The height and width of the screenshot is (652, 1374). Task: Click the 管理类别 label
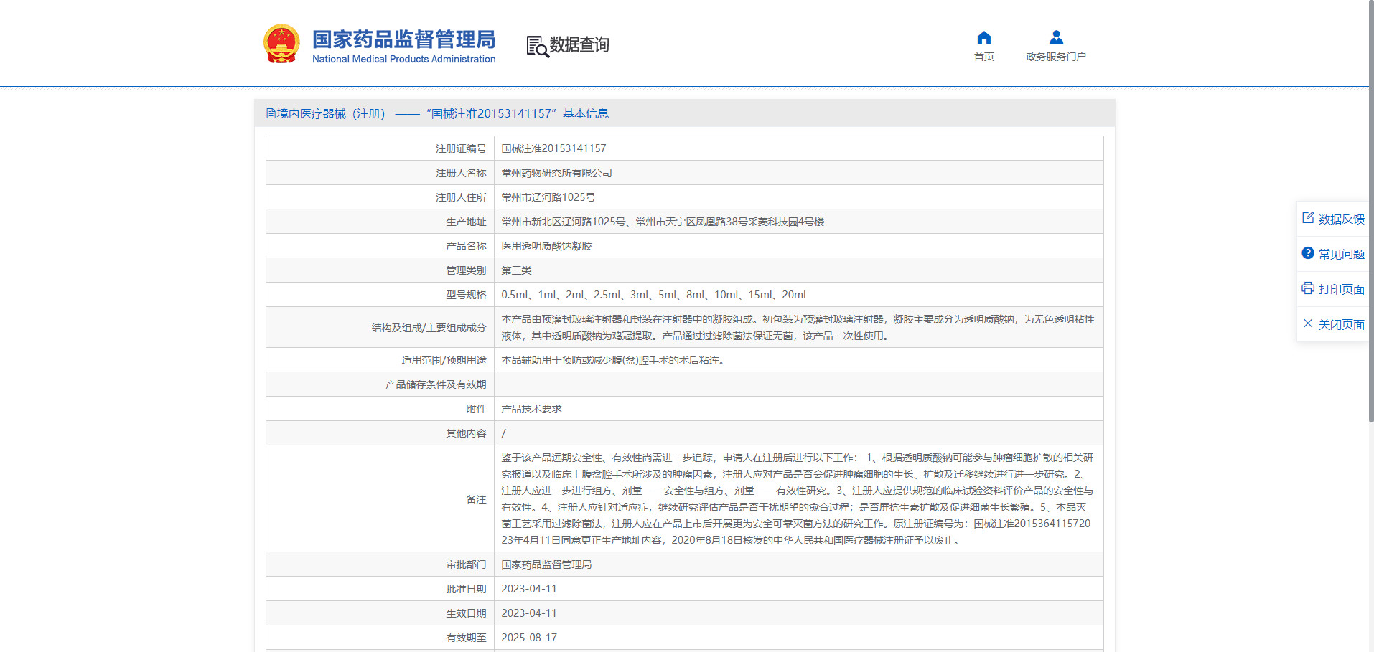click(x=466, y=270)
